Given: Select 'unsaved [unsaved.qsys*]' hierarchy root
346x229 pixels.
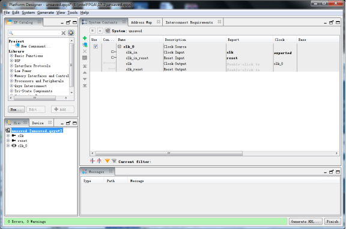Looking at the screenshot, I should (x=37, y=131).
